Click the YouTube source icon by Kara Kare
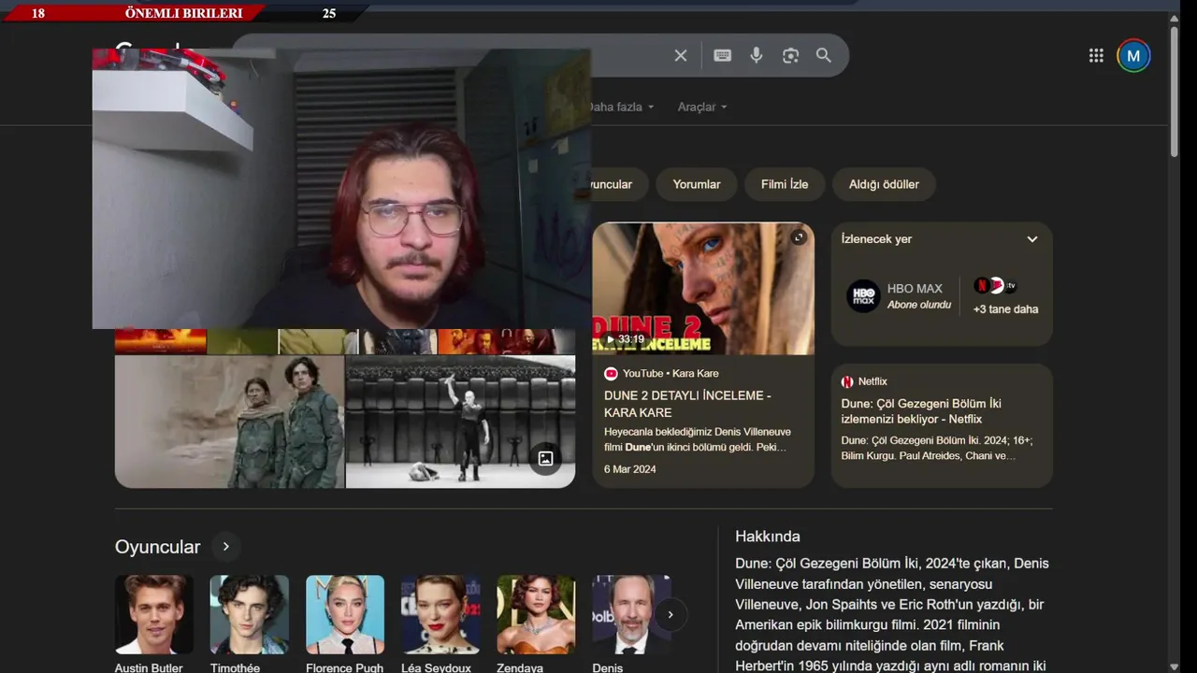Viewport: 1197px width, 673px height. pyautogui.click(x=611, y=373)
